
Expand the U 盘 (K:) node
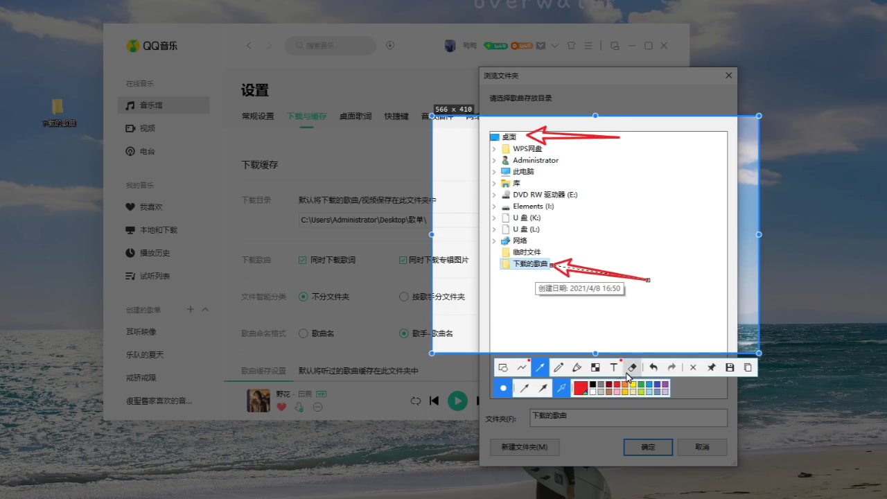click(x=494, y=218)
